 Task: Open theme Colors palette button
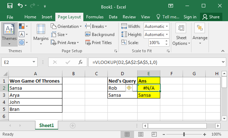pyautogui.click(x=23, y=26)
